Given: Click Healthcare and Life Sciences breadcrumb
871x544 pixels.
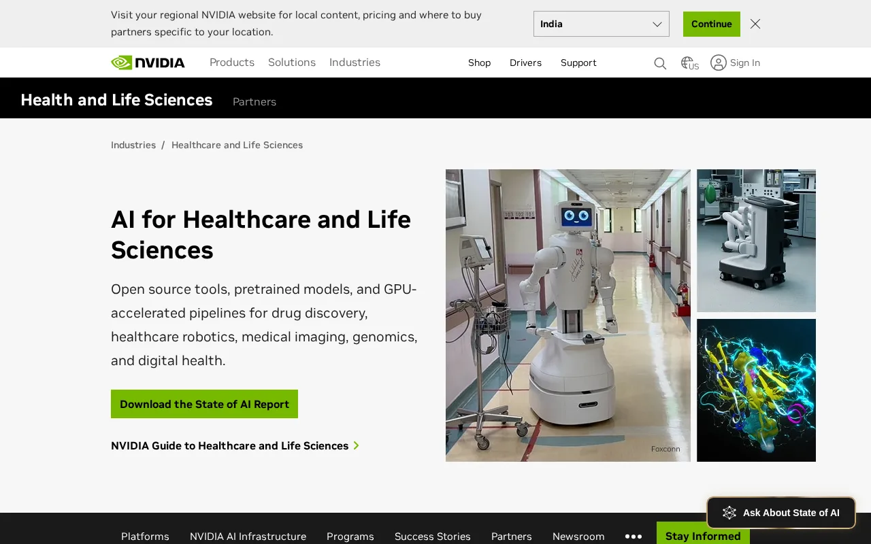Looking at the screenshot, I should coord(237,145).
